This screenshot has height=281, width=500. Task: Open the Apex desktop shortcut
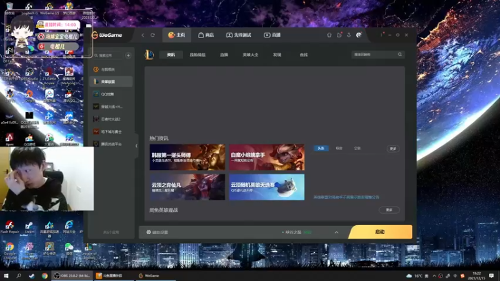(x=9, y=139)
